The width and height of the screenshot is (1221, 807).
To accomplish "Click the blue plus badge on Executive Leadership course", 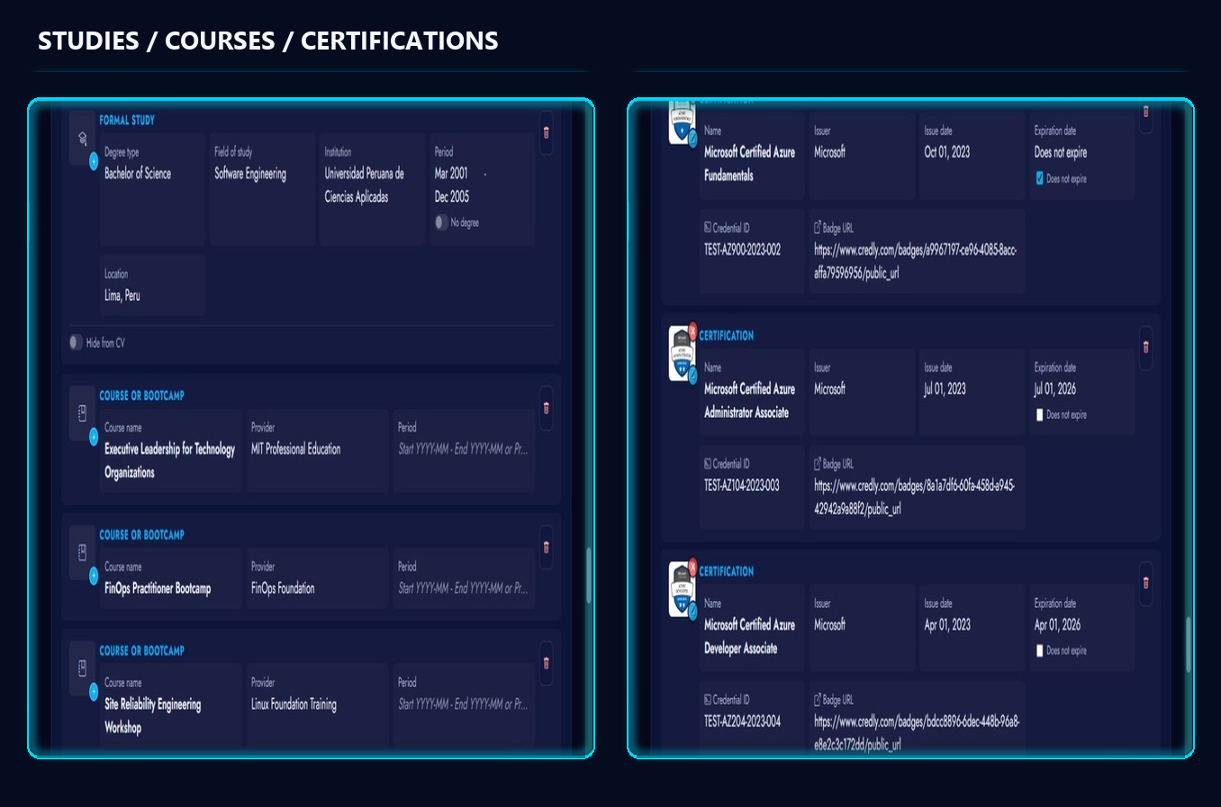I will [x=94, y=437].
